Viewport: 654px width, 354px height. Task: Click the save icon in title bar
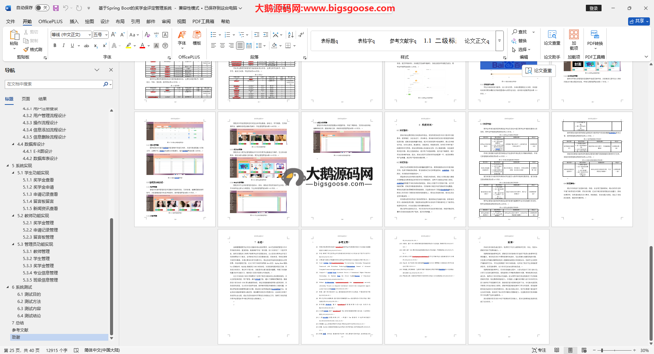pos(56,8)
